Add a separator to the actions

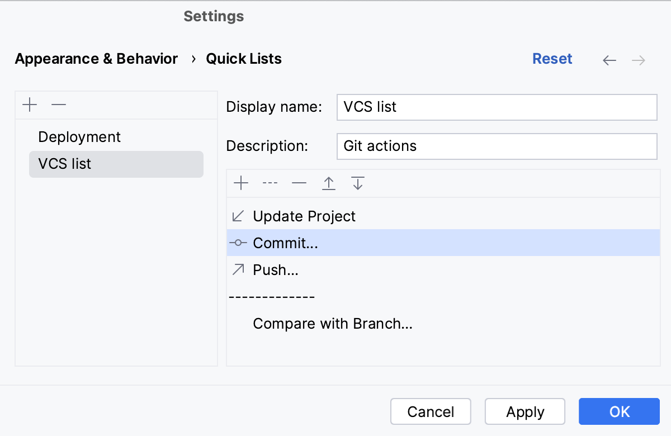click(x=270, y=183)
